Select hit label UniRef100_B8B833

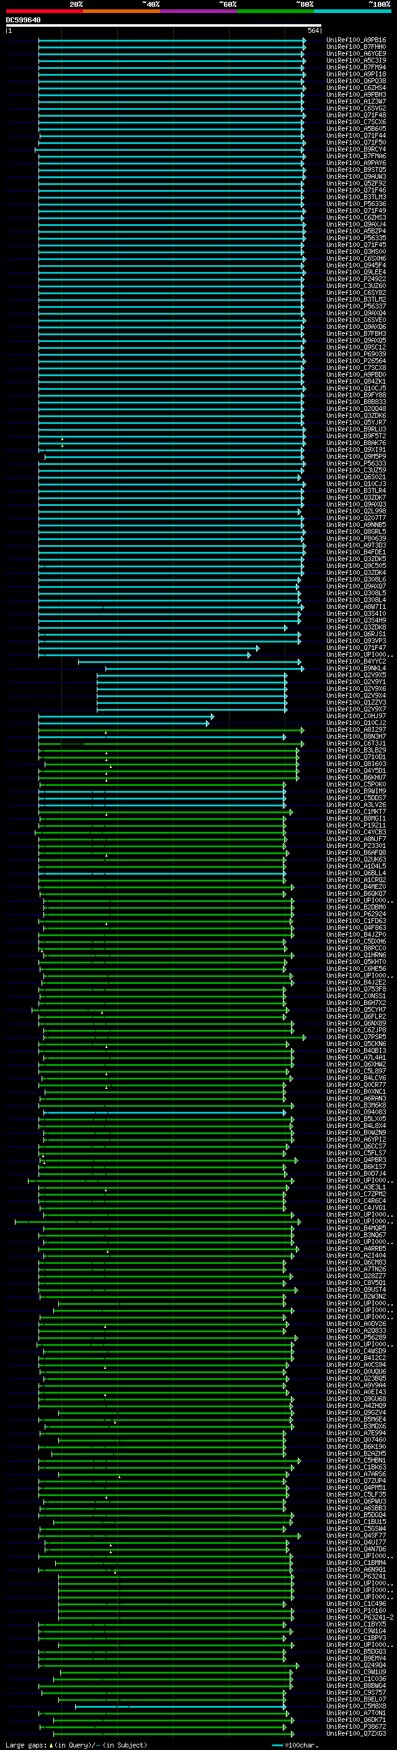pyautogui.click(x=356, y=402)
